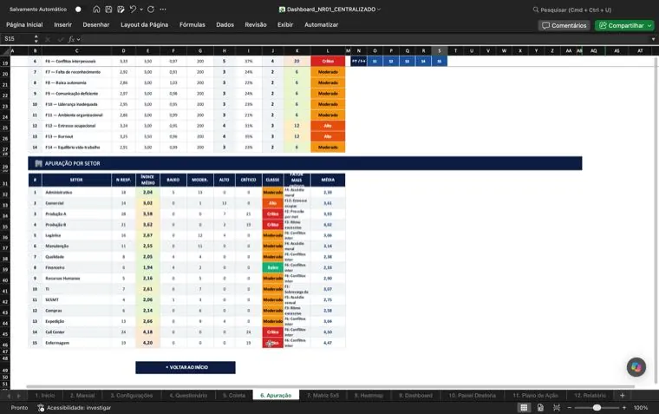Open the Página Inicial ribbon tab
The width and height of the screenshot is (659, 414).
point(24,25)
